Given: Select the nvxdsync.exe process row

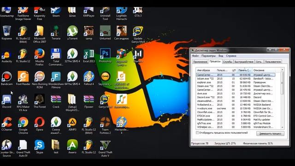Looking at the screenshot, I should [236, 108].
